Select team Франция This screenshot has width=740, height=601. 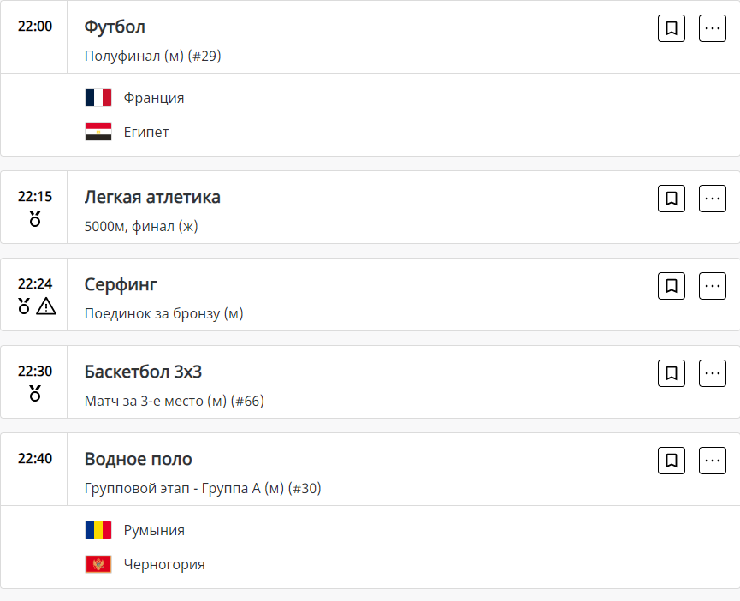pos(154,98)
